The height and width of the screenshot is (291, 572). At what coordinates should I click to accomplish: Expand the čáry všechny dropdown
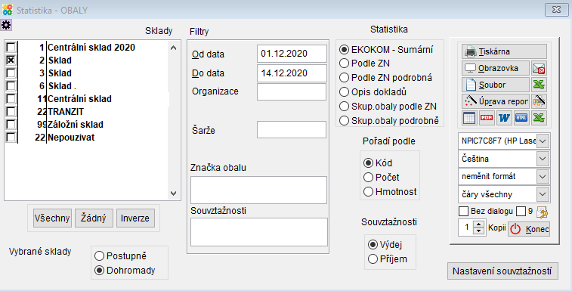[x=543, y=194]
